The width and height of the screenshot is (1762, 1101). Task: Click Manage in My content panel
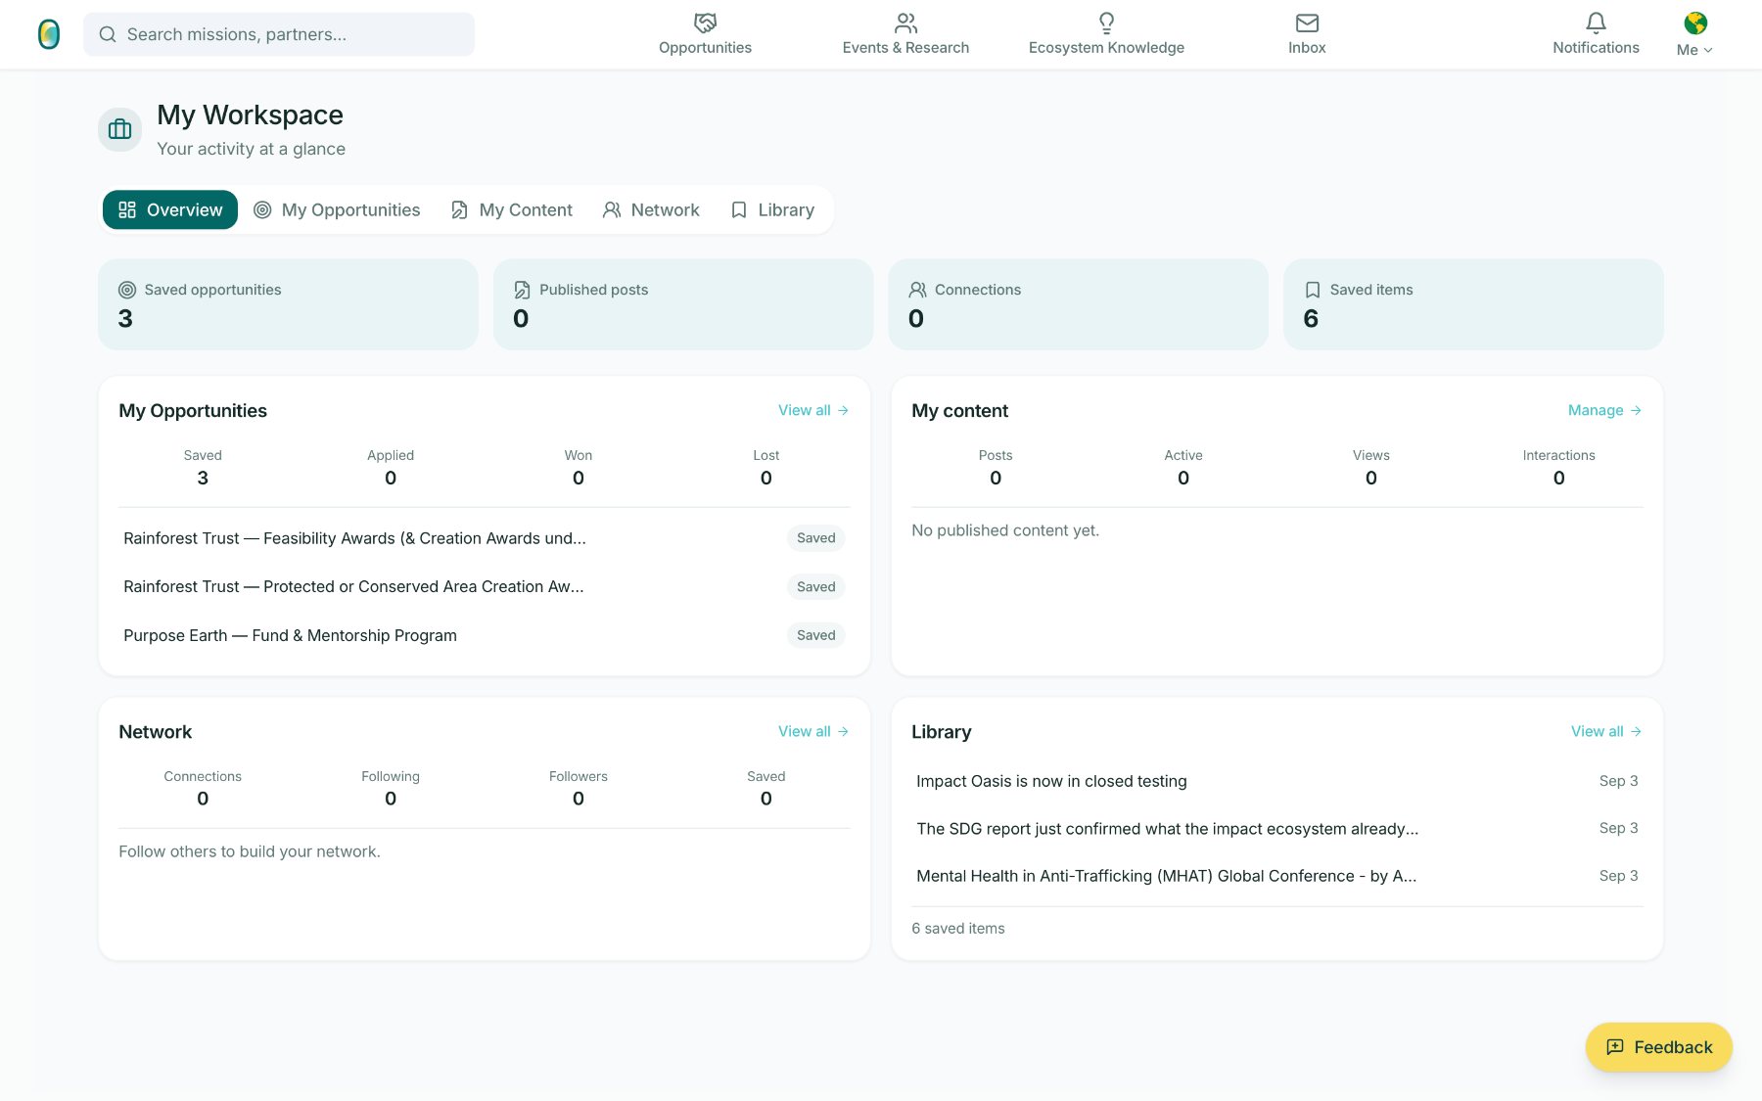1605,410
